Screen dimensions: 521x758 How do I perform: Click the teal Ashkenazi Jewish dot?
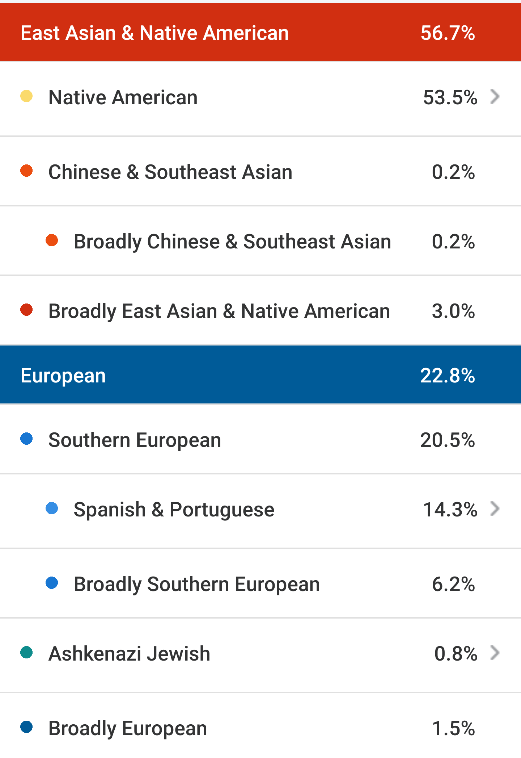click(26, 652)
